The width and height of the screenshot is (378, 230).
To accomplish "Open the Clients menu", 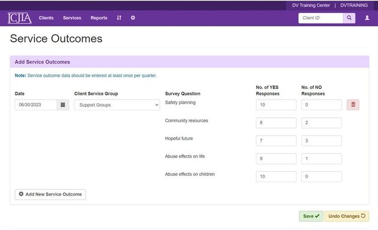I will pyautogui.click(x=46, y=18).
